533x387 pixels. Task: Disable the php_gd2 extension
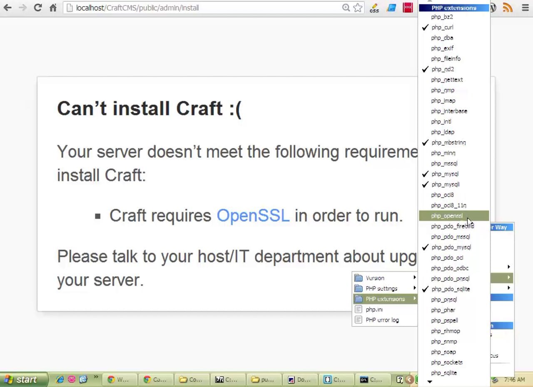tap(454, 69)
